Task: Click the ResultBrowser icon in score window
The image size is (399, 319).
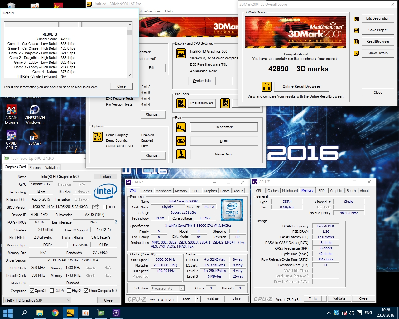Action: [x=356, y=42]
